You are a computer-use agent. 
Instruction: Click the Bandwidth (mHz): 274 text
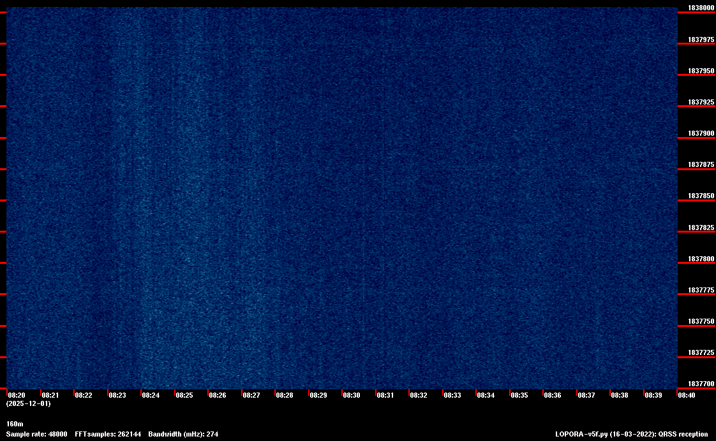pyautogui.click(x=183, y=434)
